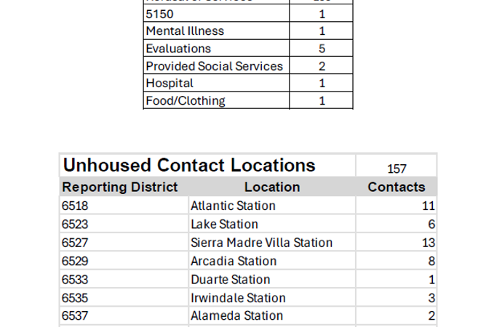Image resolution: width=494 pixels, height=327 pixels.
Task: Select the total contacts cell showing 157
Action: tap(397, 169)
